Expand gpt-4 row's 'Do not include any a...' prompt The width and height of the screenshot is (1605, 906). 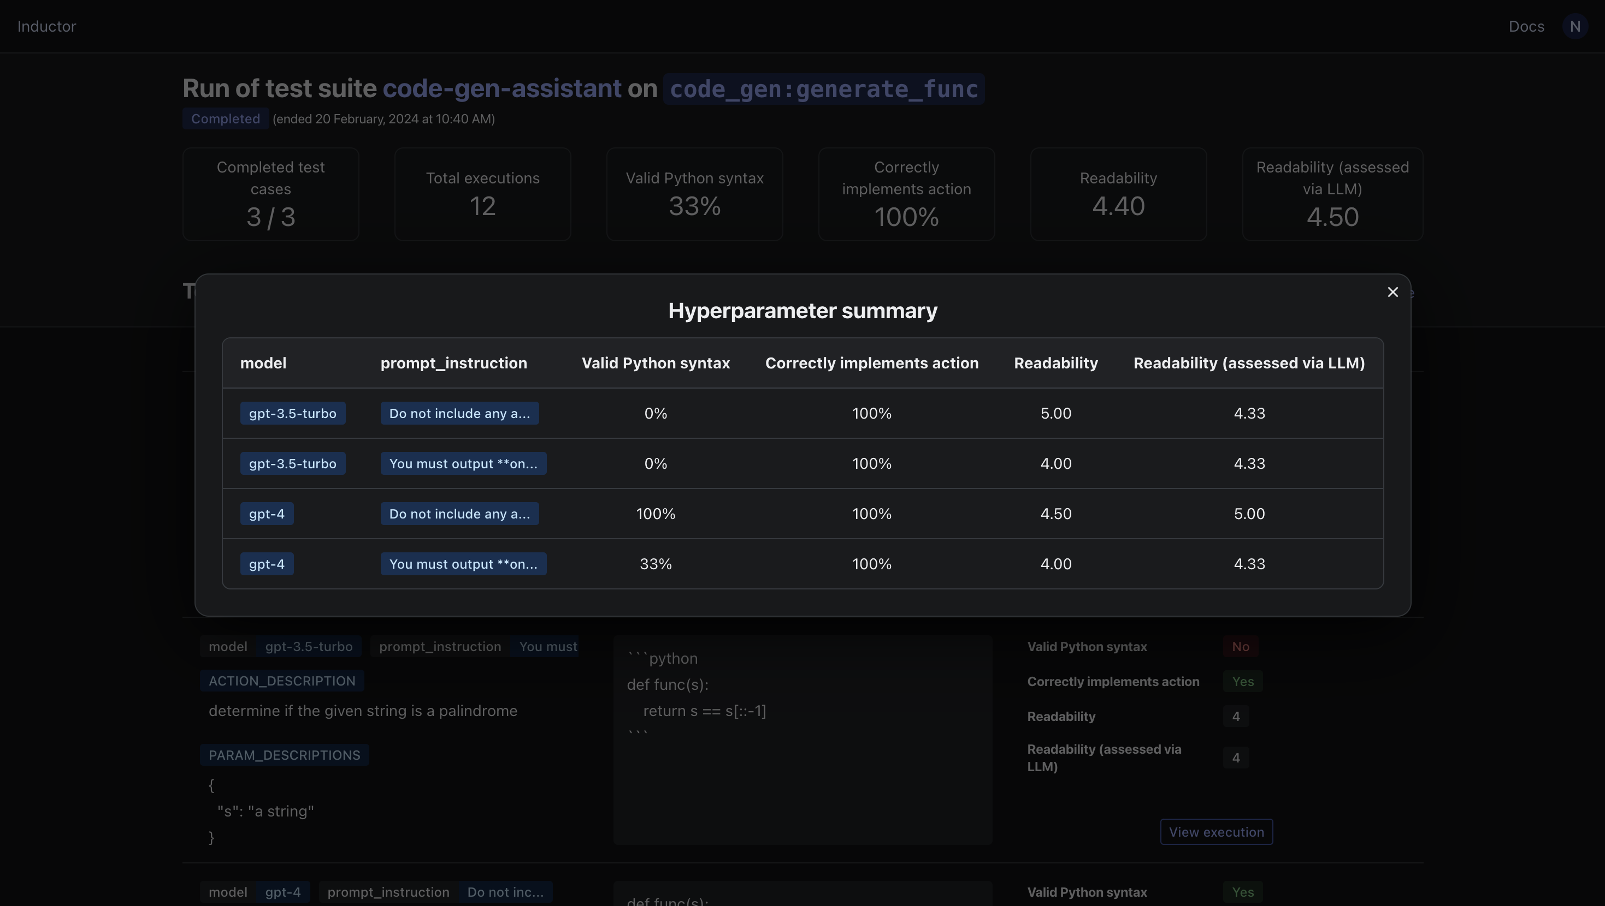(459, 514)
